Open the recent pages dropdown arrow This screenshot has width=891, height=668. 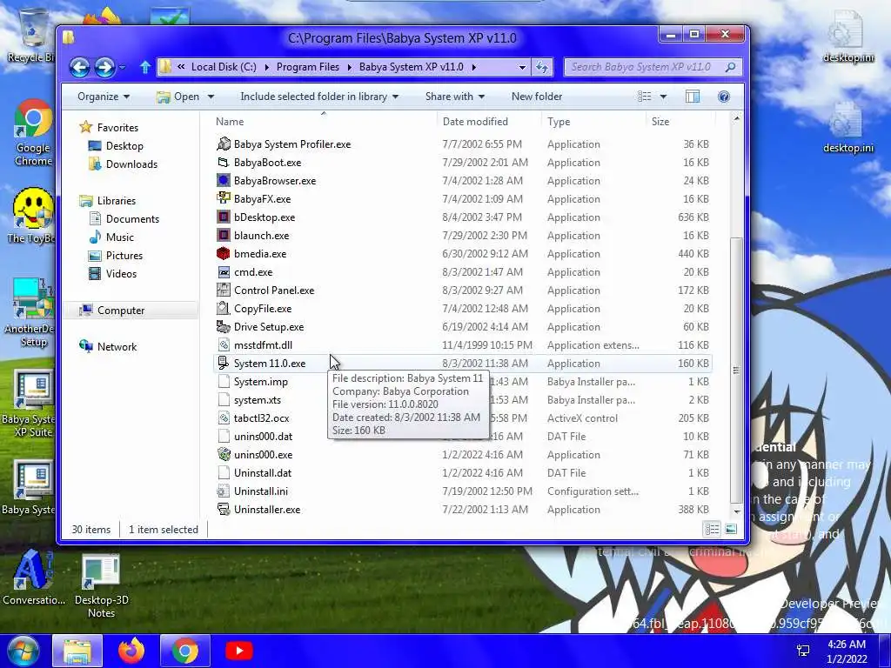click(x=122, y=67)
